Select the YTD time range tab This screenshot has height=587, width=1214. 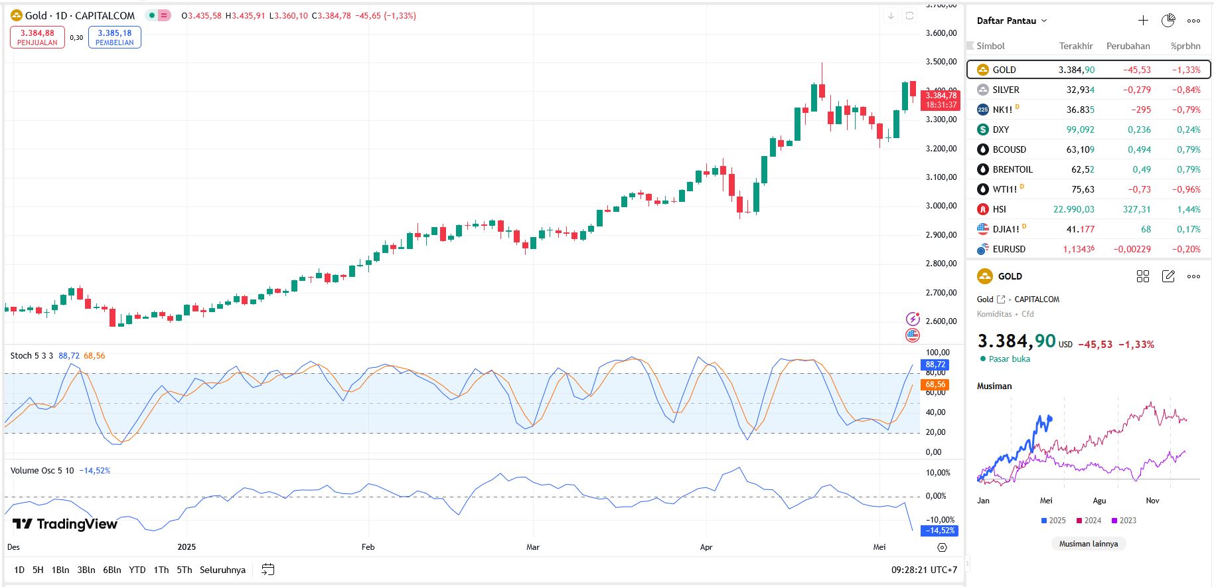137,570
